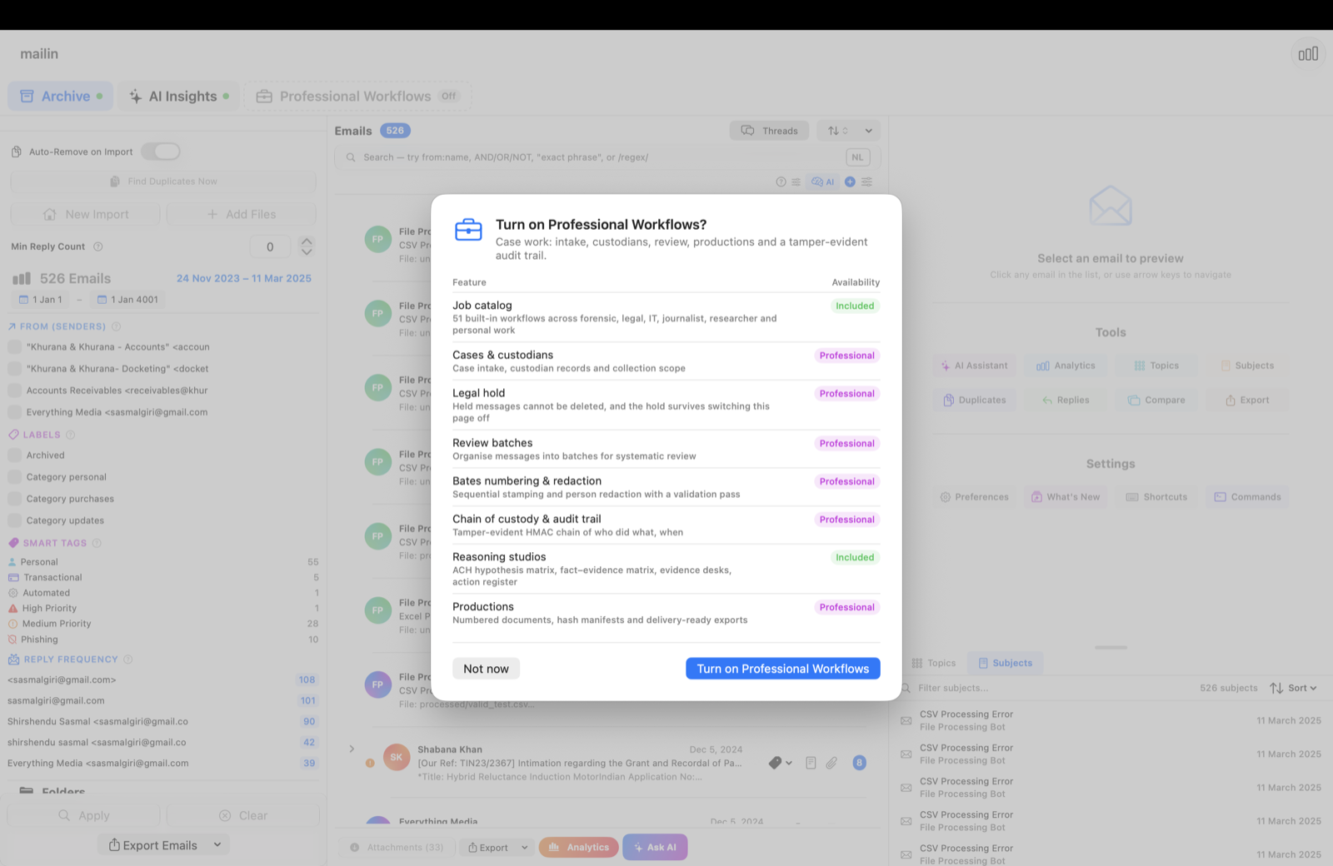Image resolution: width=1333 pixels, height=866 pixels.
Task: Check Accounts Receivables sender checkbox
Action: point(14,391)
